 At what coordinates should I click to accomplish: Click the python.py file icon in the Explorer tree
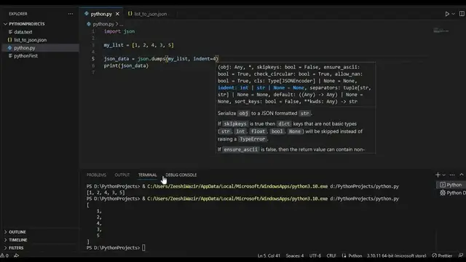pos(9,48)
